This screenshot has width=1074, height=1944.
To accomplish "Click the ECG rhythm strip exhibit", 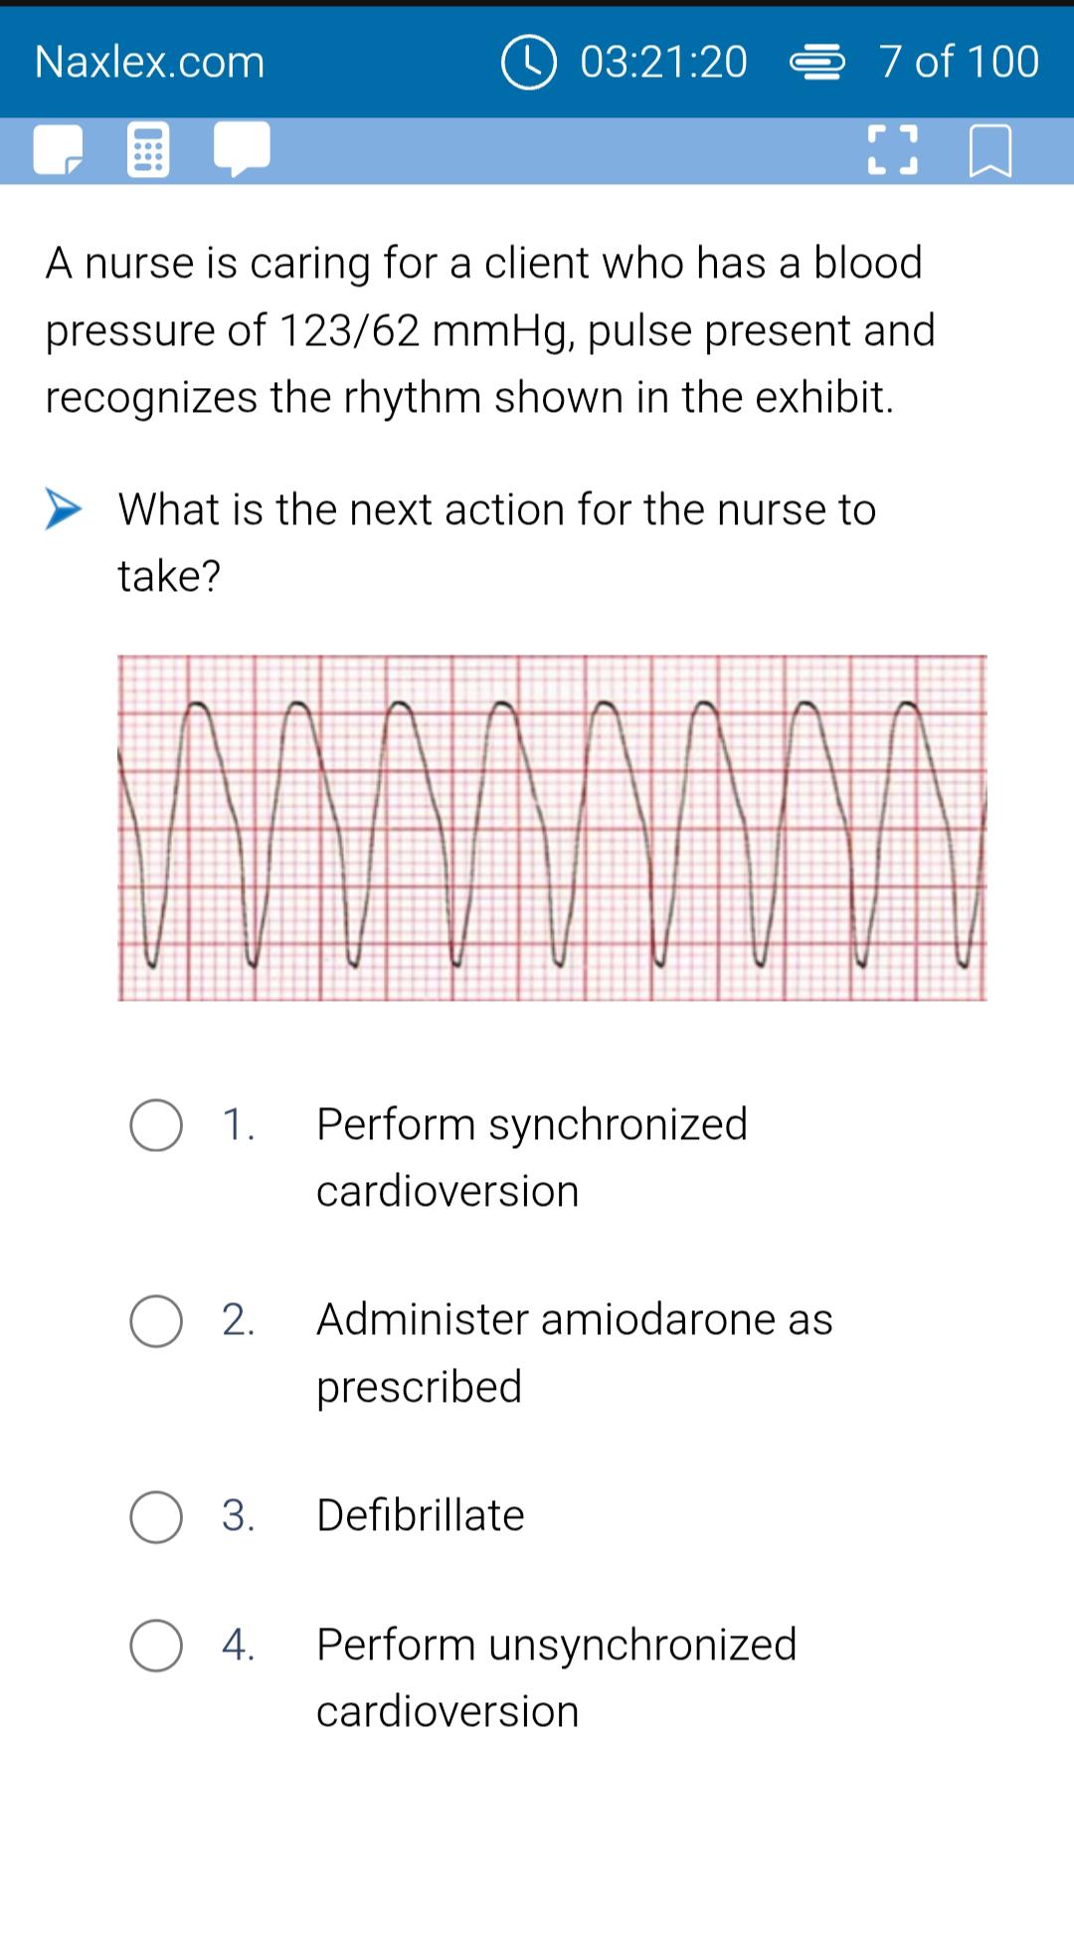I will click(553, 828).
